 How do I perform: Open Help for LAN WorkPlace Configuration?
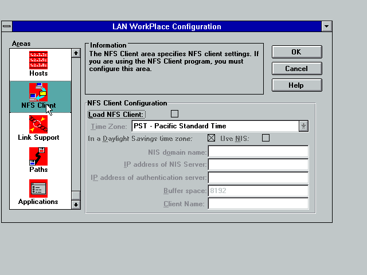pos(297,85)
